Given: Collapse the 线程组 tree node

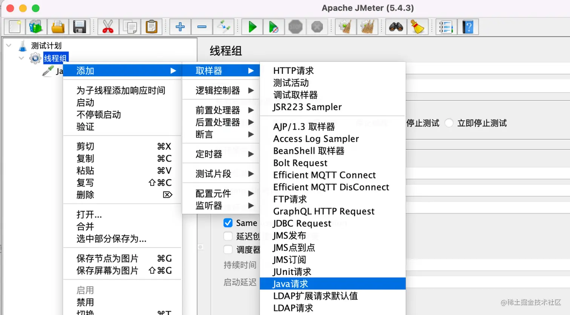Looking at the screenshot, I should tap(21, 58).
